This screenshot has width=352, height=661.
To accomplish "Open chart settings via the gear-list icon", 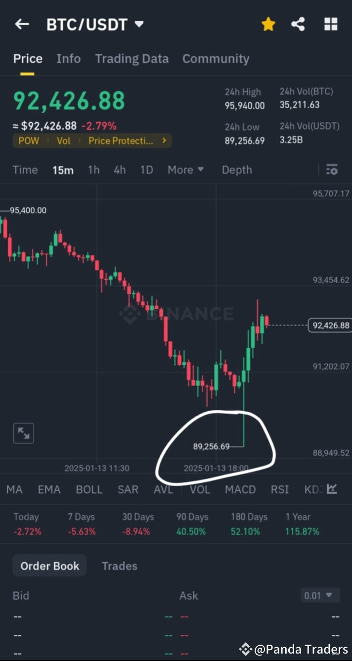I will coord(332,170).
